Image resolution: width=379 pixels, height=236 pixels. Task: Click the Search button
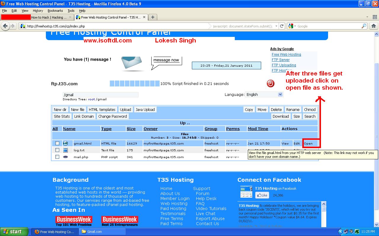point(310,116)
